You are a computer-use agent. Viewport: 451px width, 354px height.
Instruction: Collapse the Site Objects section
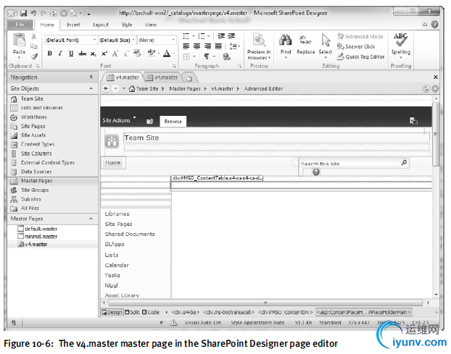91,88
